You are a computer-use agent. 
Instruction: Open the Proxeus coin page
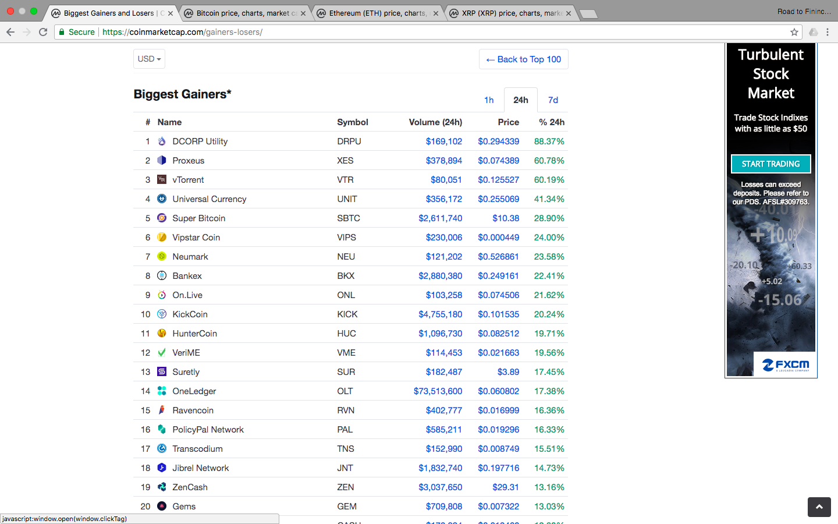tap(188, 161)
